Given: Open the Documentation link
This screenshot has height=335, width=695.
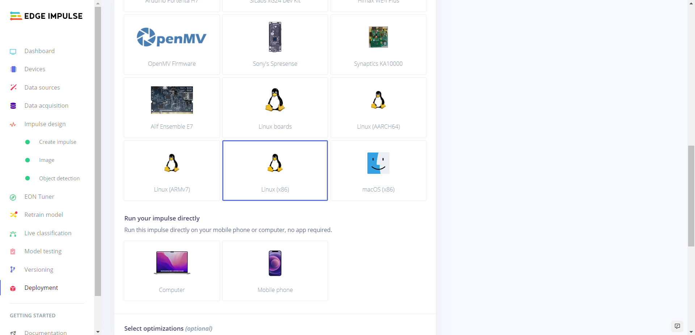Looking at the screenshot, I should click(x=46, y=332).
